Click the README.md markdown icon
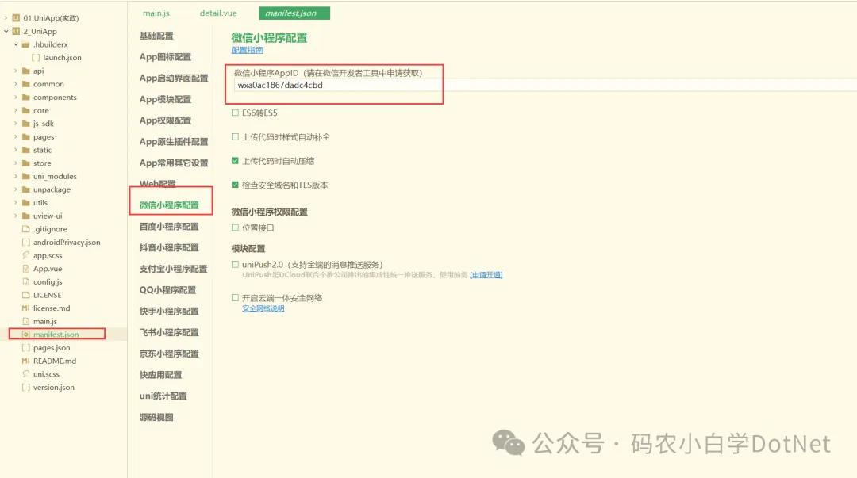 pos(25,361)
